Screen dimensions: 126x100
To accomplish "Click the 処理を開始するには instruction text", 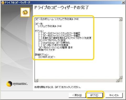I will [57, 87].
